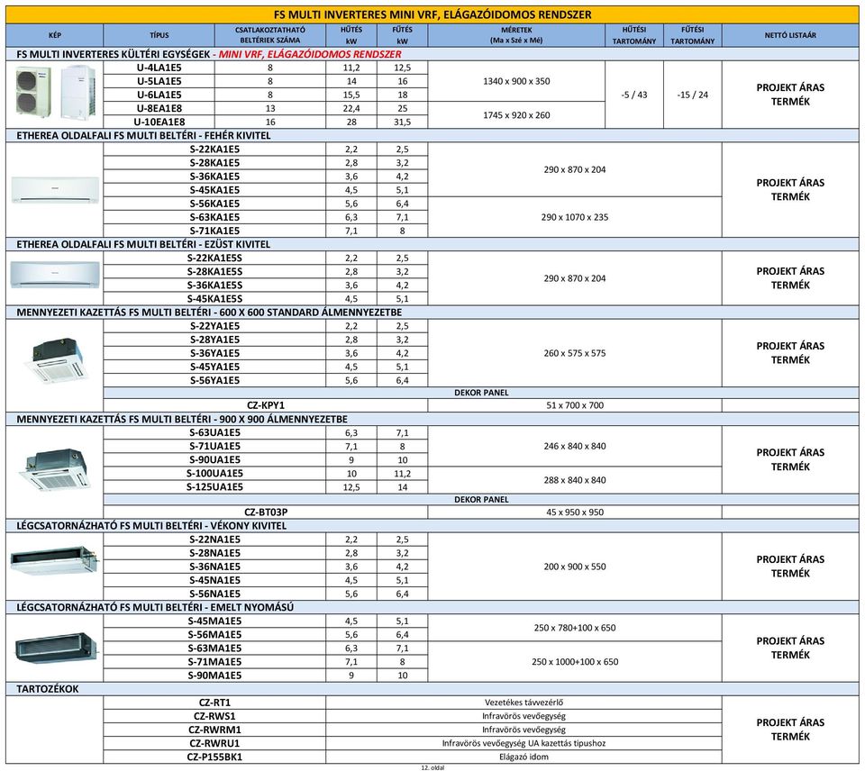Select model 'S-36YA1E5'
The image size is (865, 771).
(x=214, y=353)
